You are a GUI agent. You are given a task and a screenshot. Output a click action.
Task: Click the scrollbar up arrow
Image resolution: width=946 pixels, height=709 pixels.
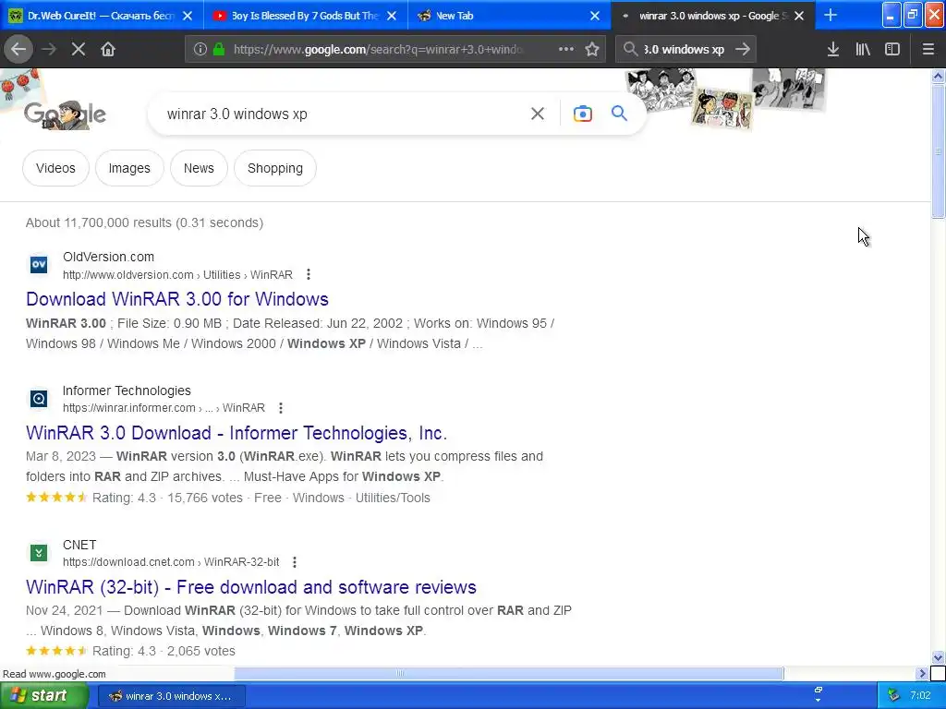point(938,76)
